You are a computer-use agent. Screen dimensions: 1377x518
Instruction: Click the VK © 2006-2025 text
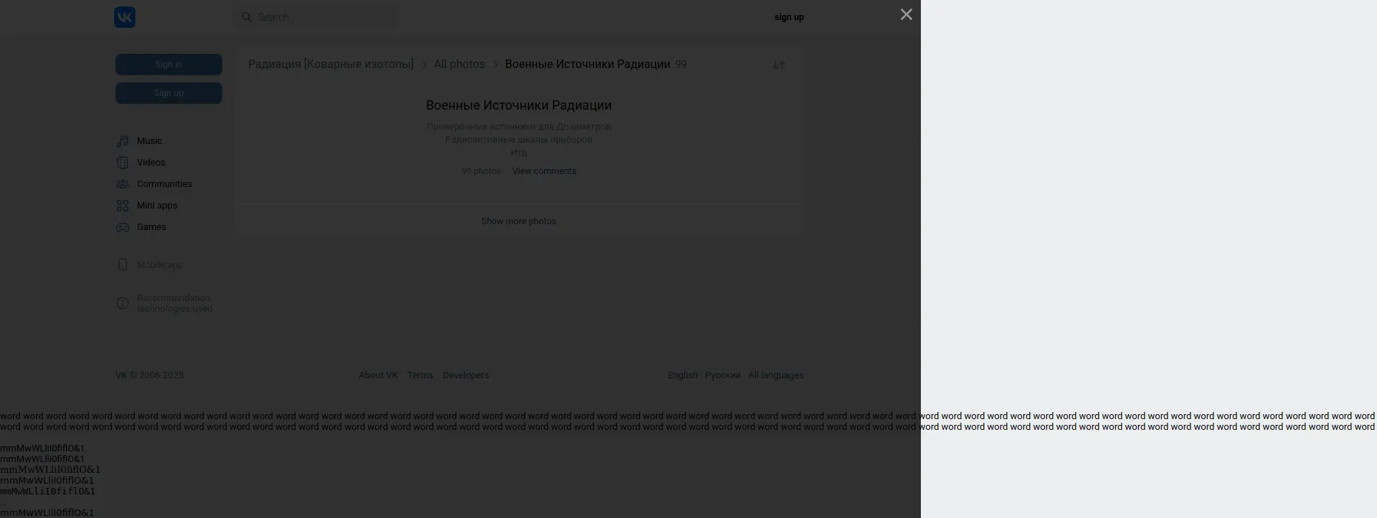click(x=149, y=375)
